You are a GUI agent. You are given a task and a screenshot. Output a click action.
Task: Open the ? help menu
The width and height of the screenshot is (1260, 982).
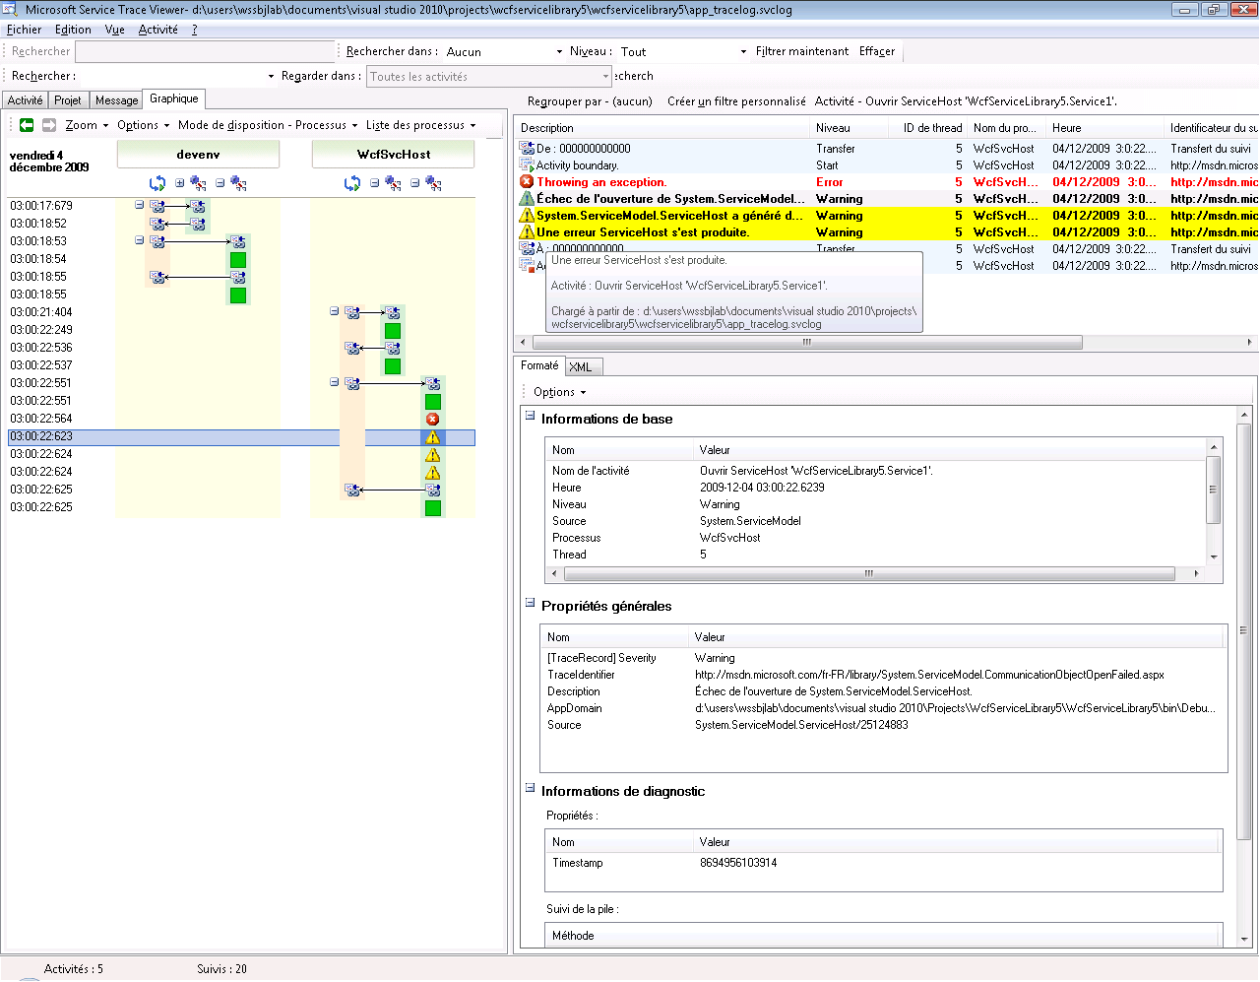coord(194,30)
